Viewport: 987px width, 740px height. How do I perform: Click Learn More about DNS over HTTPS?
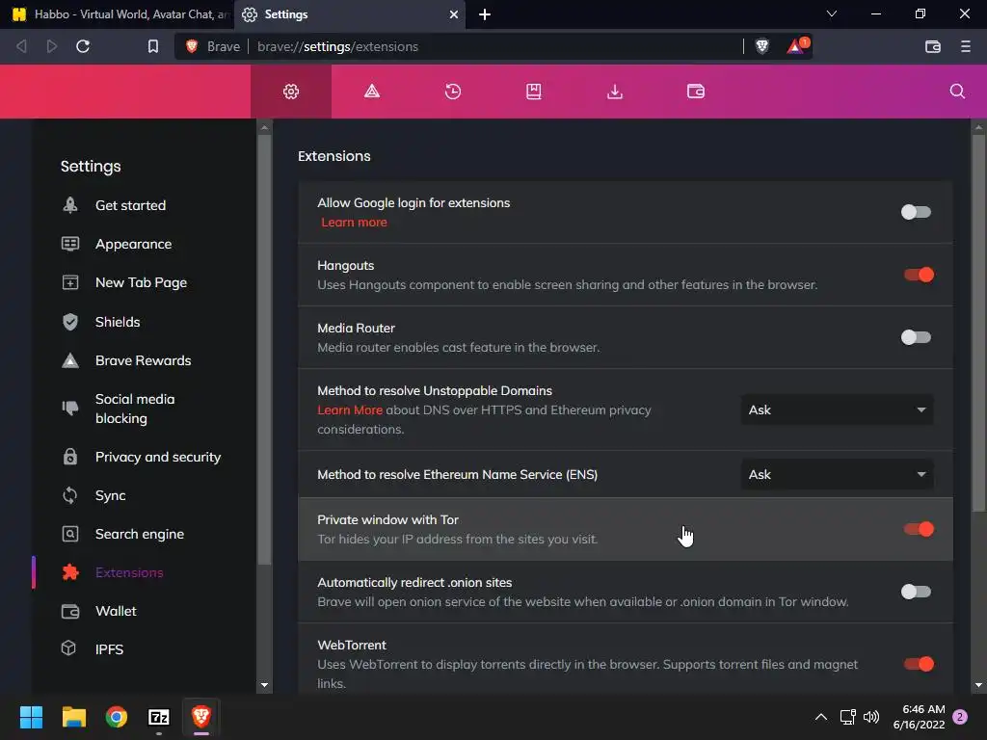click(349, 410)
